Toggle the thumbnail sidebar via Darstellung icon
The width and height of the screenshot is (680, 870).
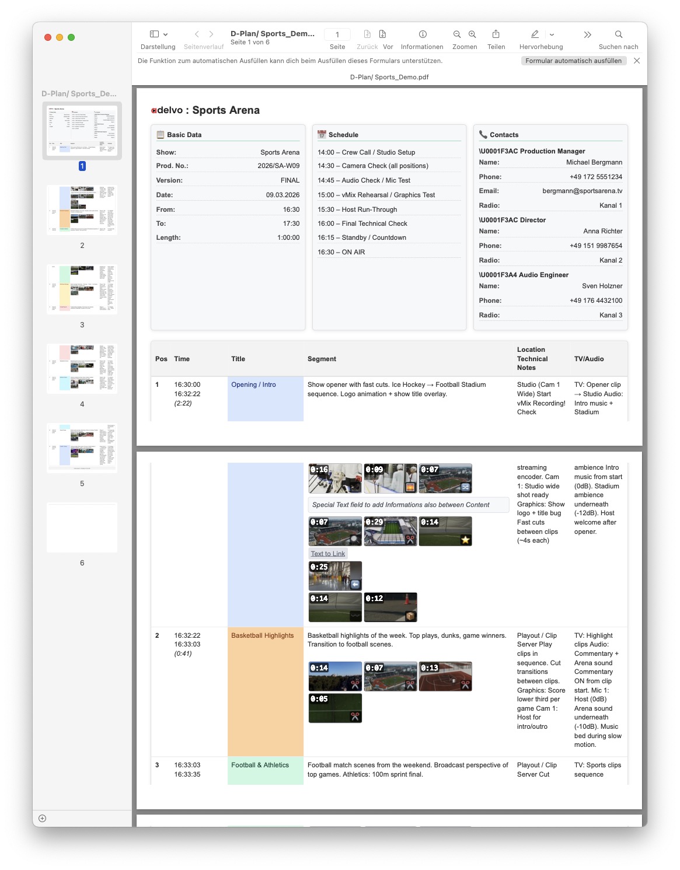(154, 34)
